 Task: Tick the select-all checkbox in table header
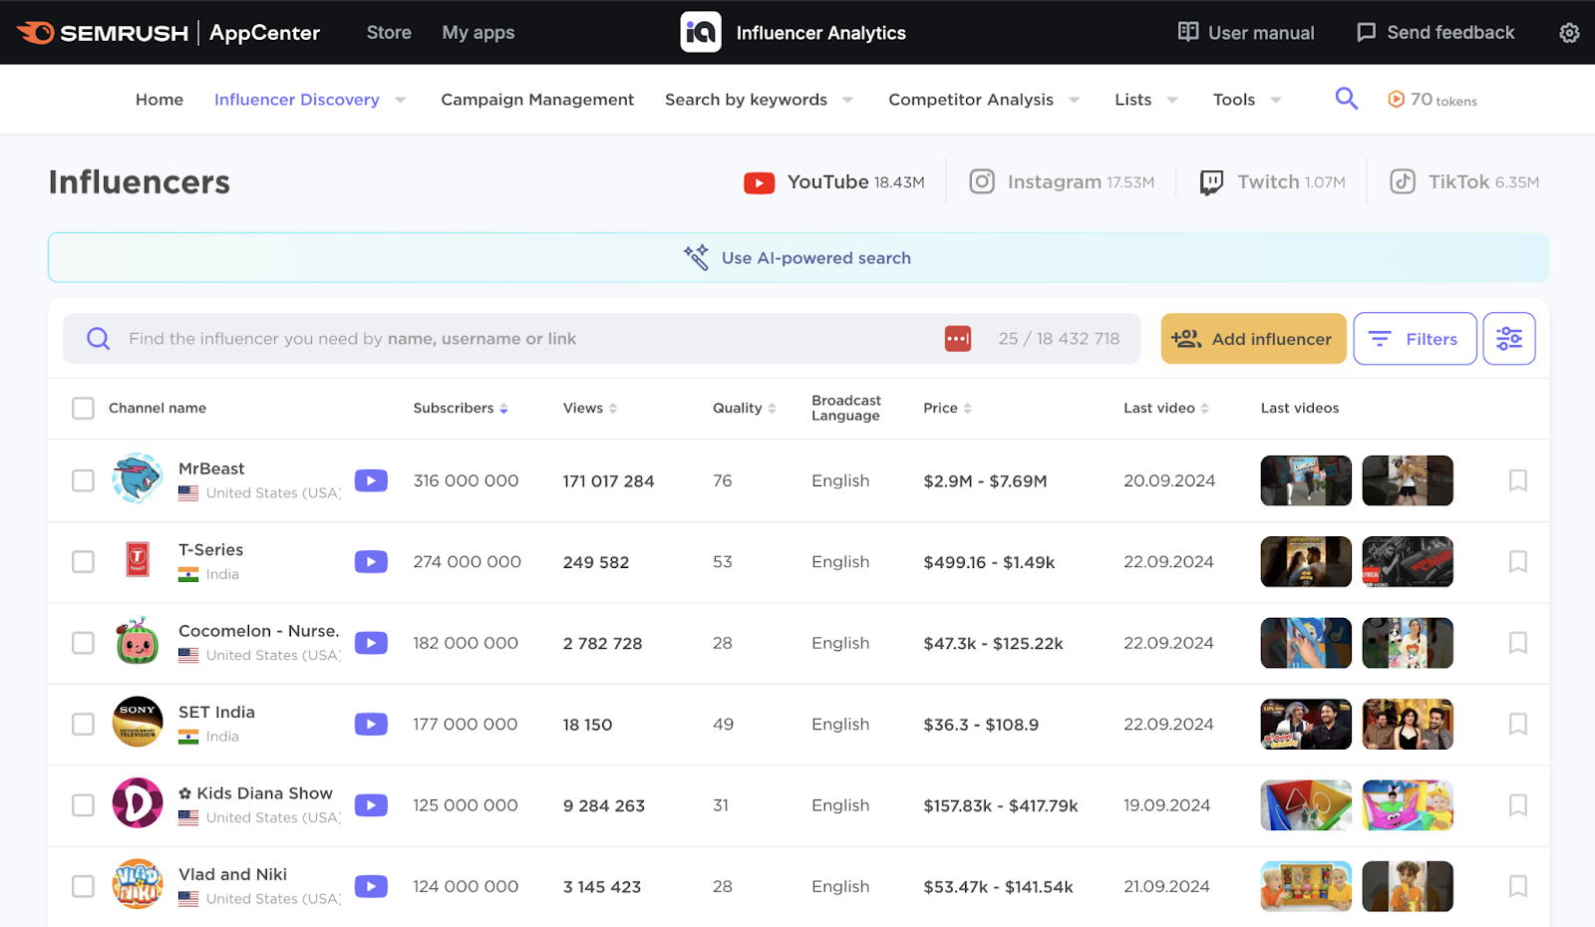[83, 409]
